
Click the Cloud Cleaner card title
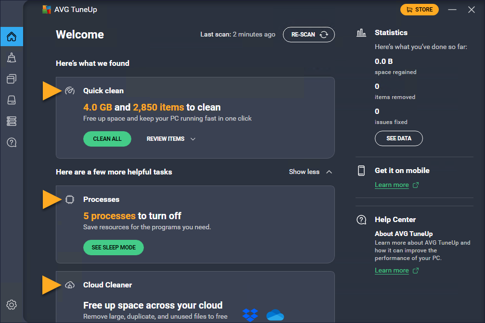107,285
